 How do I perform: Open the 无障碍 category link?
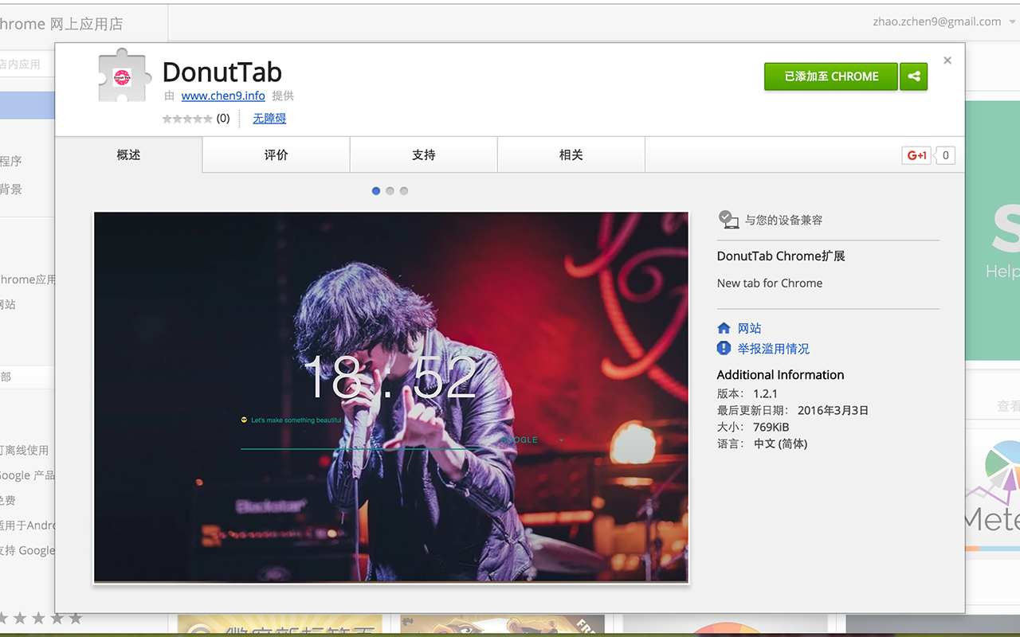(x=269, y=118)
